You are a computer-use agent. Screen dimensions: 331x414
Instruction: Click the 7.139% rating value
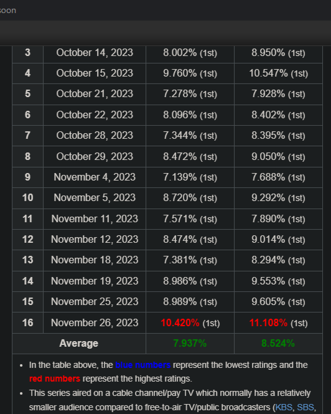(180, 177)
